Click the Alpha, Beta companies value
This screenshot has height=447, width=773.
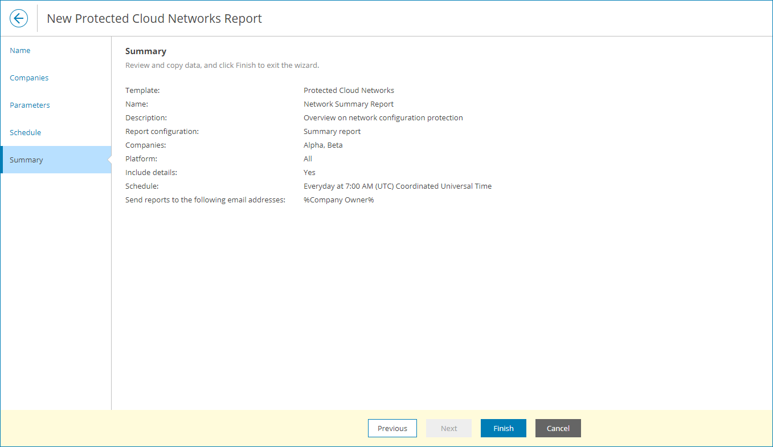323,145
